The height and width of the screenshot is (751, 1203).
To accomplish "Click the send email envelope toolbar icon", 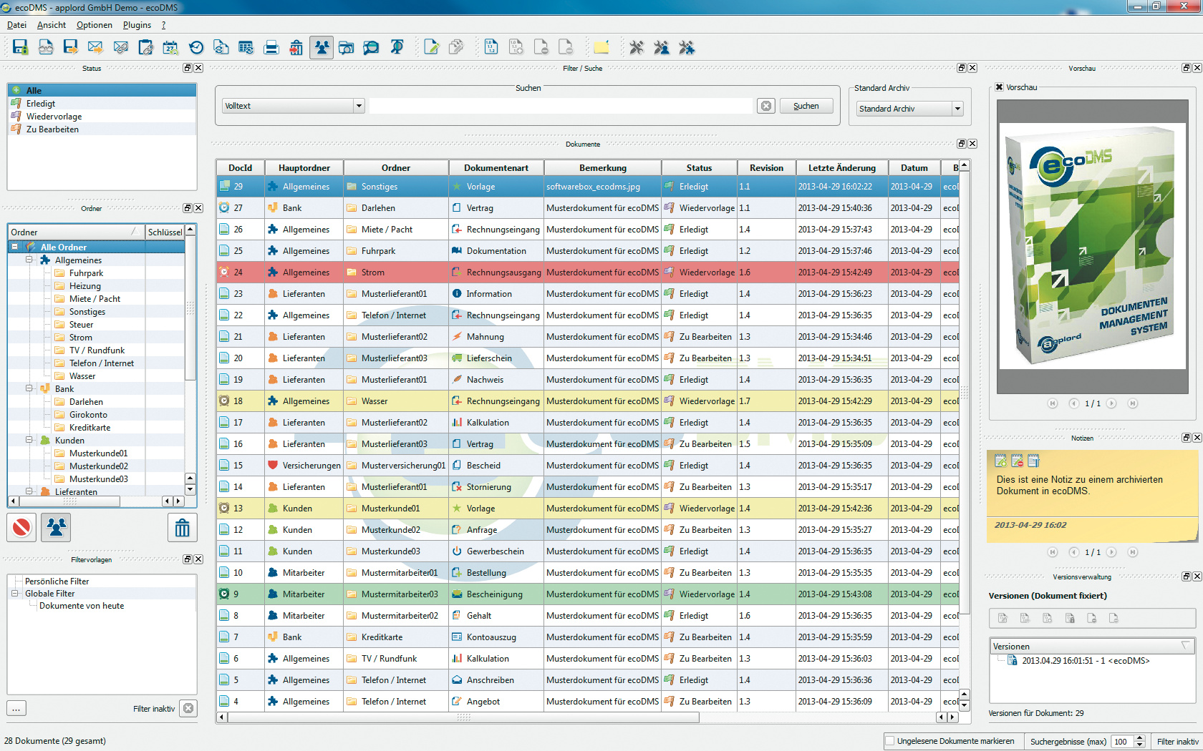I will click(95, 48).
